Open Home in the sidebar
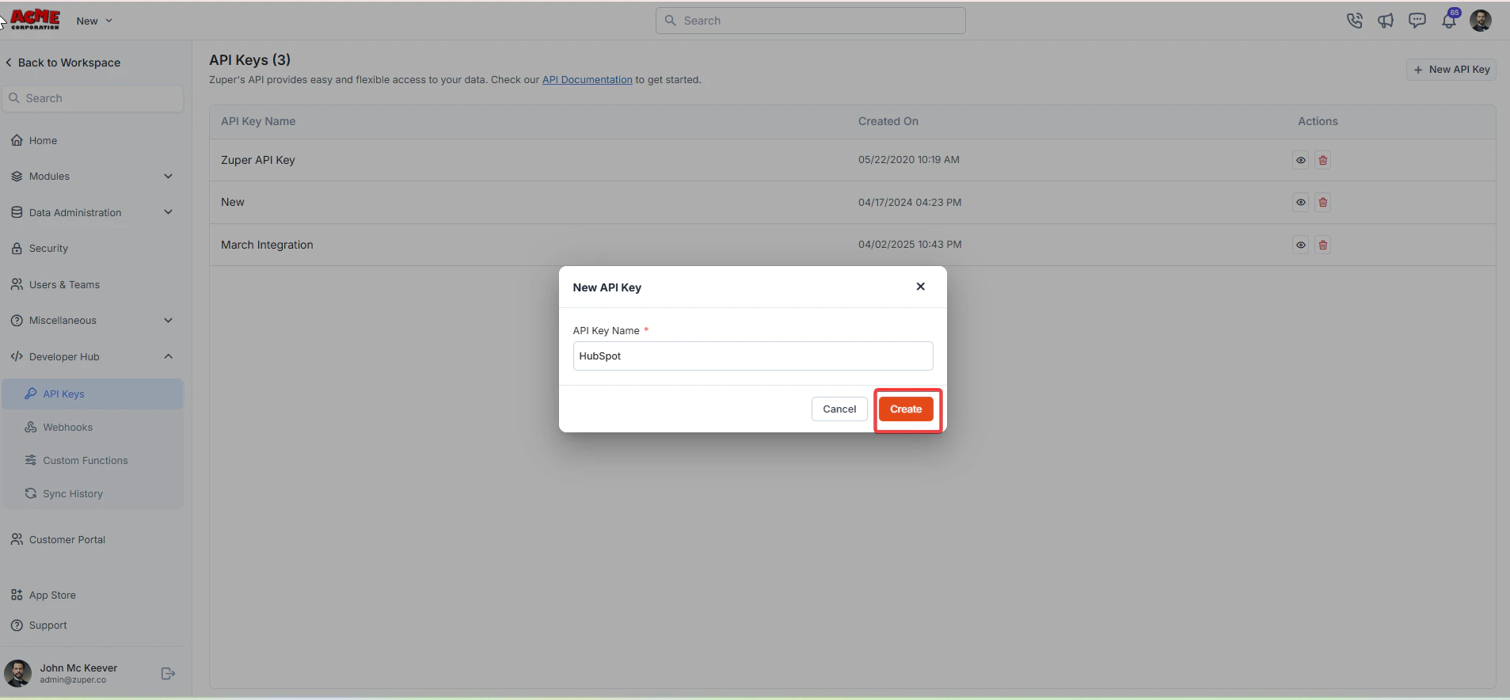 coord(43,140)
